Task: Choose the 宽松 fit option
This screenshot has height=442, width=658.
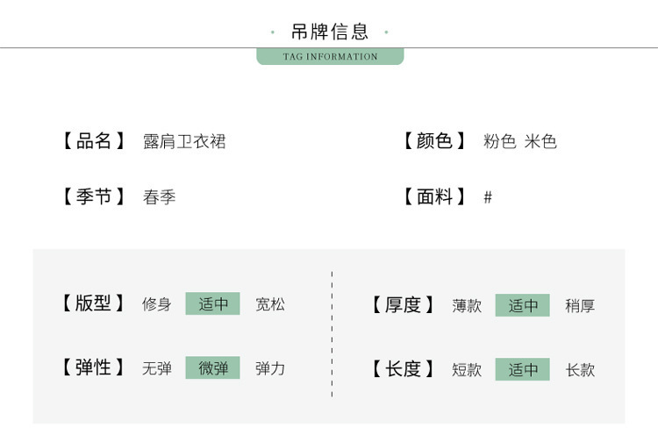Action: (x=270, y=305)
